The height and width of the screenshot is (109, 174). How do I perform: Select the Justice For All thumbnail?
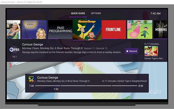(x=34, y=29)
